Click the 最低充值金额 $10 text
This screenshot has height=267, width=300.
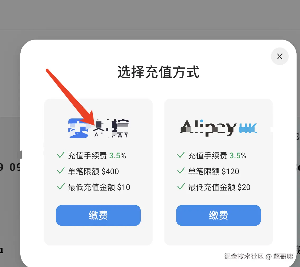pos(99,187)
